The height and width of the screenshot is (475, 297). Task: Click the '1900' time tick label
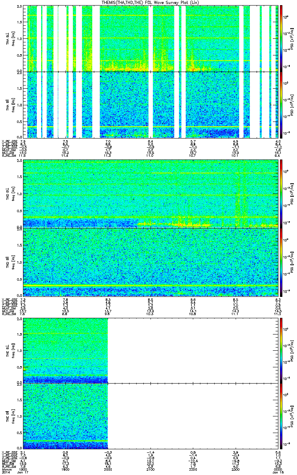[66, 469]
